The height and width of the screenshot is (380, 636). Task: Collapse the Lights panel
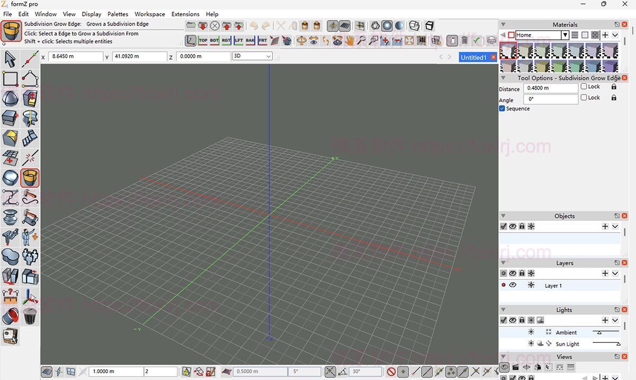click(502, 310)
